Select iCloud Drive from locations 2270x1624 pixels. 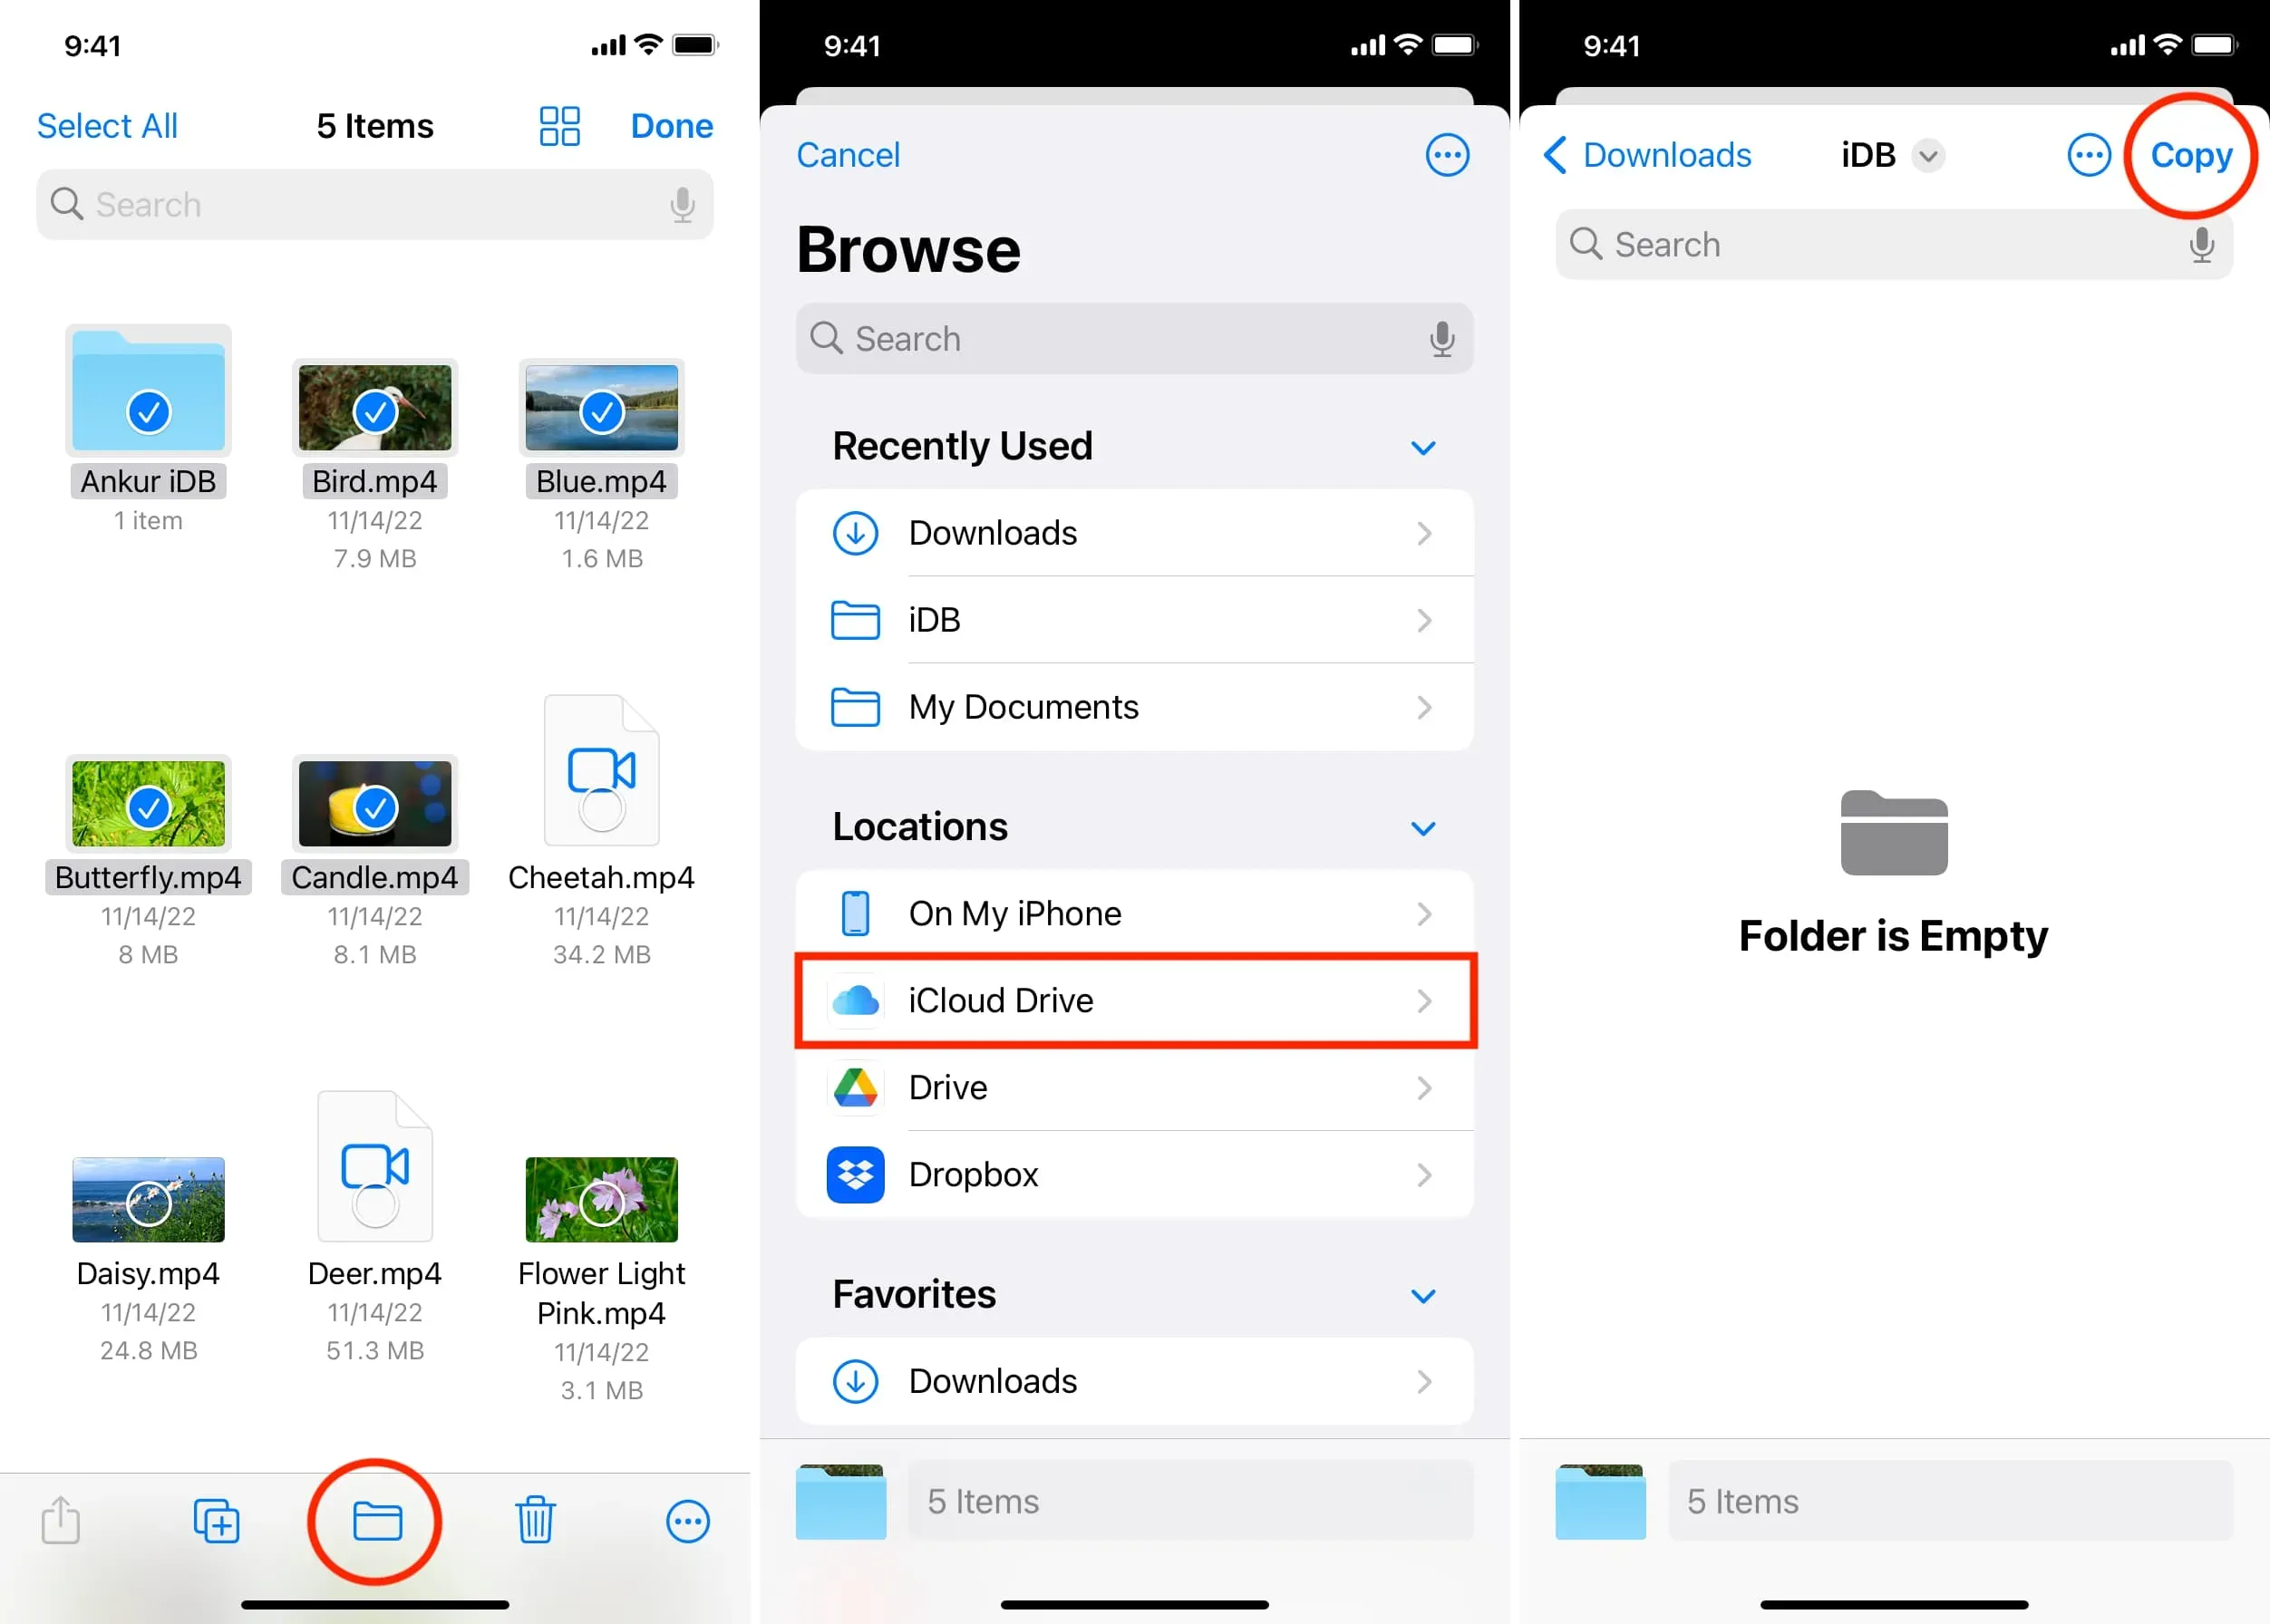(1134, 1001)
